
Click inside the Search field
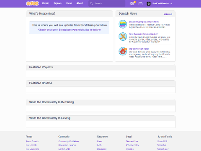[x=107, y=3]
